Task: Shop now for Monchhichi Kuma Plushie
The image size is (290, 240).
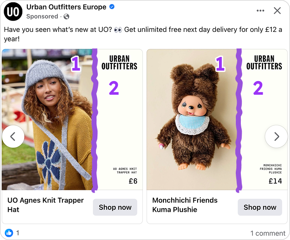Action: tap(260, 207)
